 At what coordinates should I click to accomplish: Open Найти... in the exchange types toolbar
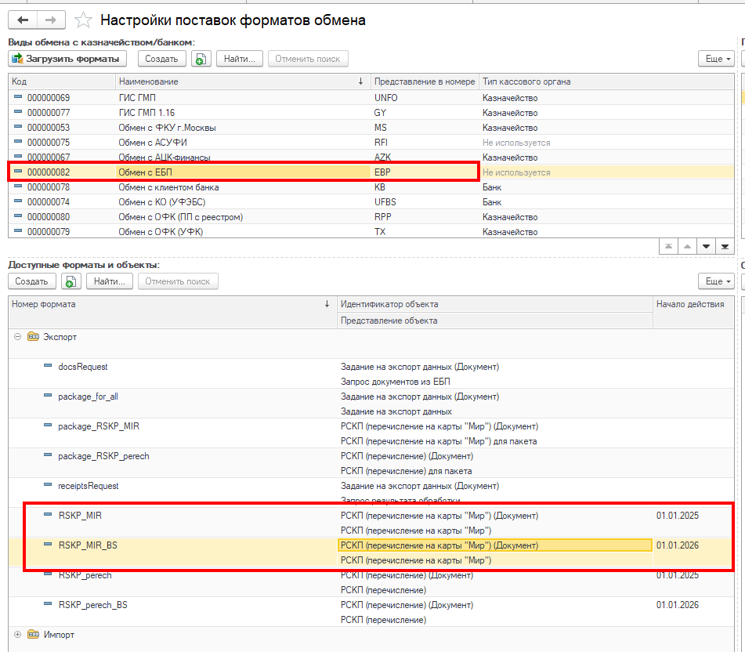pos(240,59)
